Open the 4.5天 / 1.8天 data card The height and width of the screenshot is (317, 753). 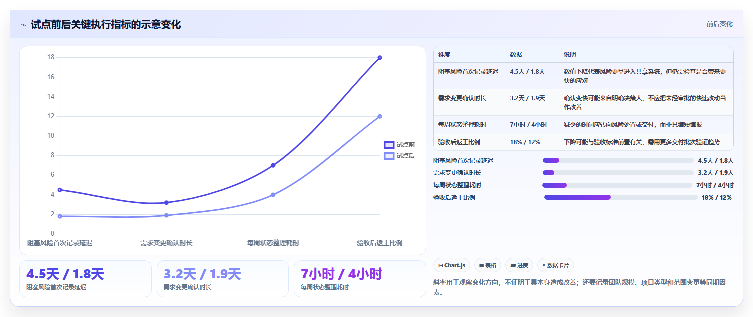85,279
